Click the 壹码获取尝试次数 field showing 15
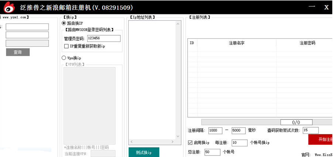This screenshot has height=157, width=333. [x=311, y=131]
